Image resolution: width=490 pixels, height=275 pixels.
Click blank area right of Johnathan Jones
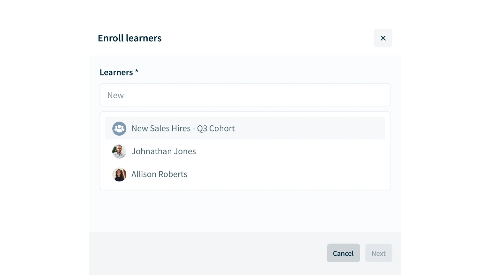click(x=287, y=152)
